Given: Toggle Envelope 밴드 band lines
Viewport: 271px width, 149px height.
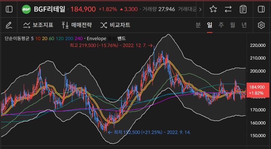Looking at the screenshot, I should (122, 38).
